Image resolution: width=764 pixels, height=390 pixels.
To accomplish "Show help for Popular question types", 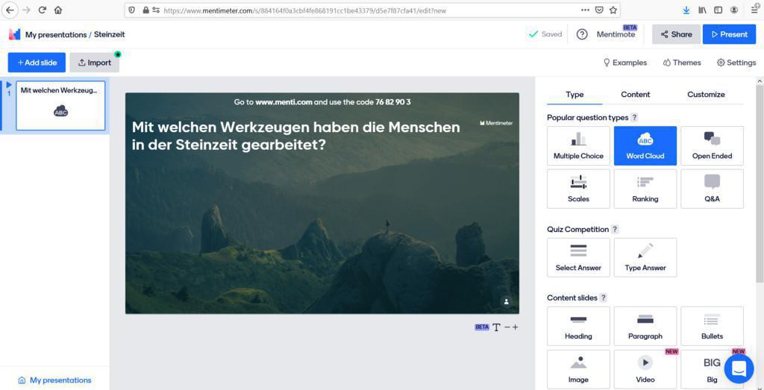I will pos(634,117).
